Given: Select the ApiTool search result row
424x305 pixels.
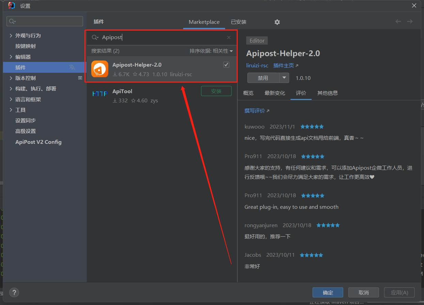Looking at the screenshot, I should click(162, 96).
